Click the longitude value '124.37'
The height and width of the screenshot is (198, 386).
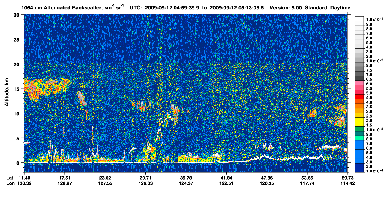click(186, 183)
